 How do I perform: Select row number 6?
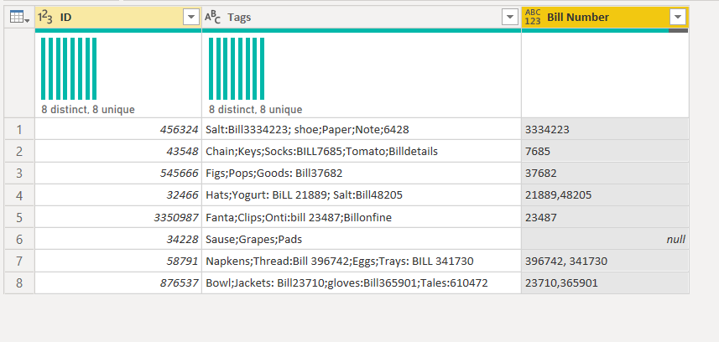point(19,239)
